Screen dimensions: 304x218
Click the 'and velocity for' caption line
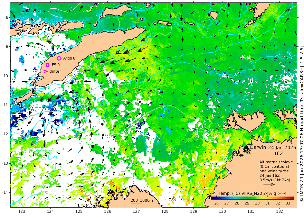pyautogui.click(x=274, y=171)
